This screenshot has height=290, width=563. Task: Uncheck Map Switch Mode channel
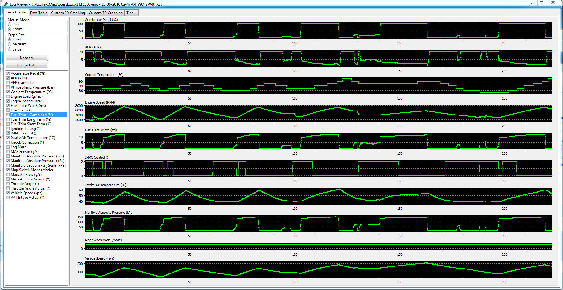tap(8, 170)
